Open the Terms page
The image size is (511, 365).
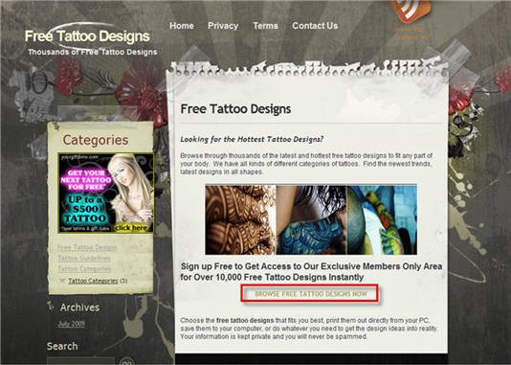265,26
